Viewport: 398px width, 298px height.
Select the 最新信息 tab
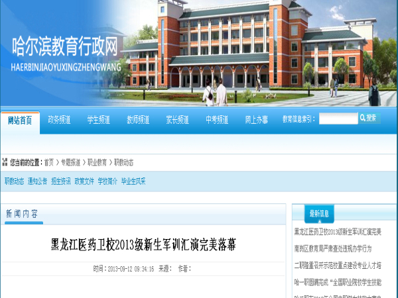coord(319,214)
